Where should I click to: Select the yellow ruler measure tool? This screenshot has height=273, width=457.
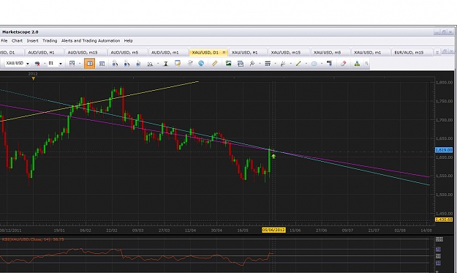click(215, 63)
